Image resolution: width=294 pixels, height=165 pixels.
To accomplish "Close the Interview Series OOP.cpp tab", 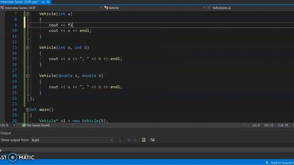I will point(48,2).
